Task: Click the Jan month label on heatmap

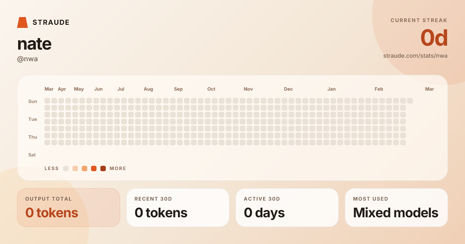Action: tap(331, 89)
